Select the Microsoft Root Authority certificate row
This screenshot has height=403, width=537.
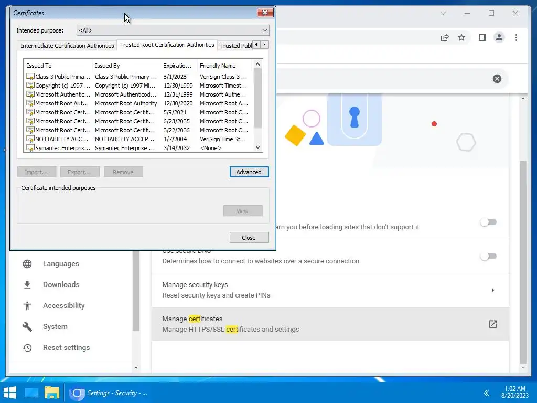click(138, 103)
